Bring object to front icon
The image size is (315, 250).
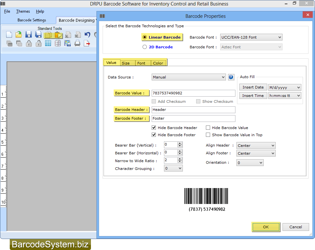pyautogui.click(x=9, y=43)
